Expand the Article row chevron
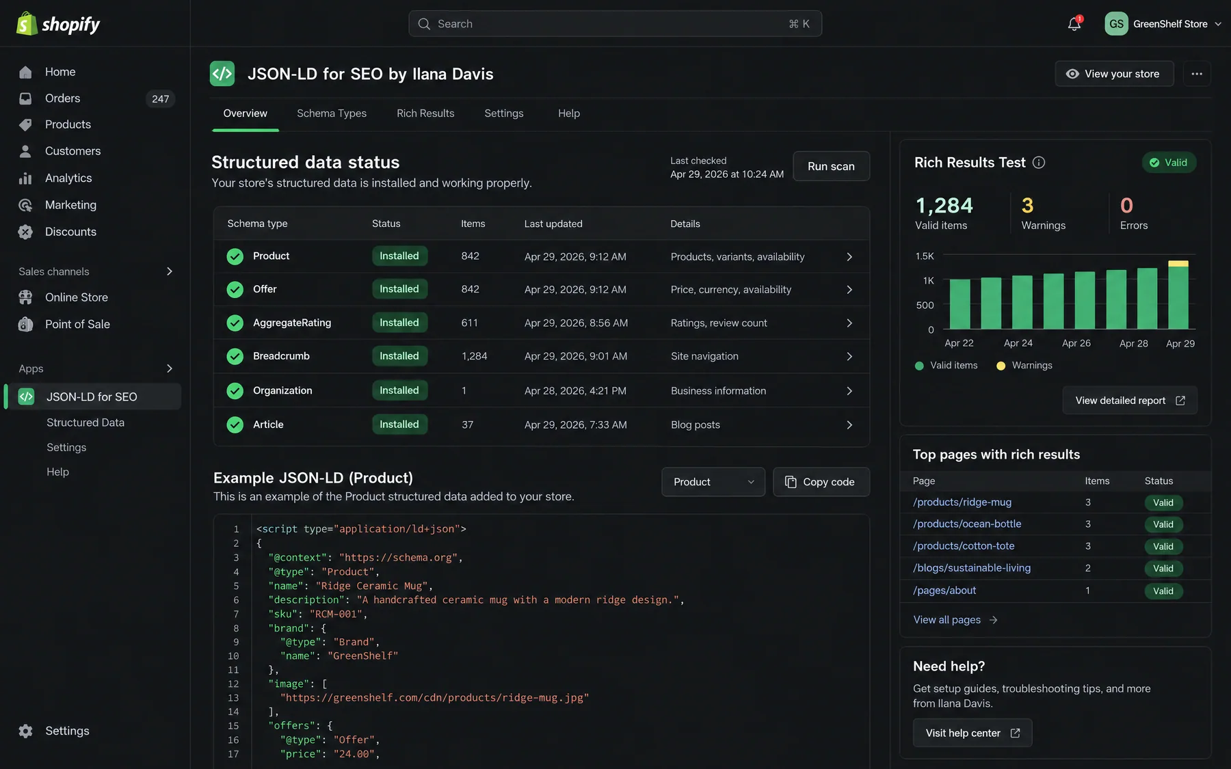 pyautogui.click(x=849, y=425)
